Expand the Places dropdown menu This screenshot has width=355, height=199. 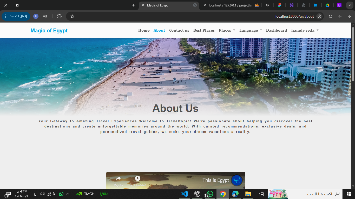(227, 30)
